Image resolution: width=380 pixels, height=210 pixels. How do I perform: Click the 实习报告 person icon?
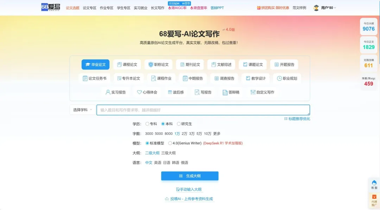pos(108,92)
